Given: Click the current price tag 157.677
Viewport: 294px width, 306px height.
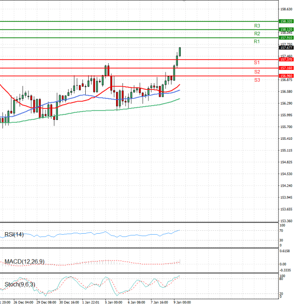Looking at the screenshot, I should (x=286, y=48).
